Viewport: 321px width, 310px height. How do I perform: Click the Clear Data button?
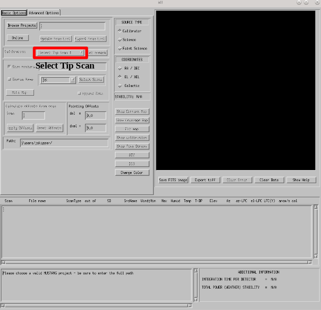(269, 180)
